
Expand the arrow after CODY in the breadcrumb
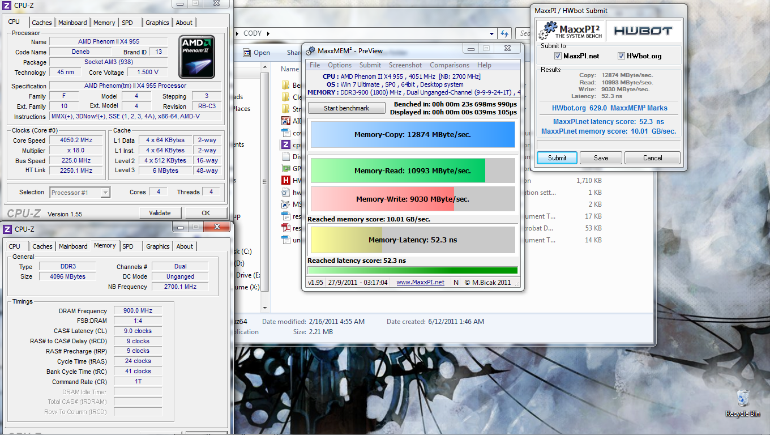268,33
